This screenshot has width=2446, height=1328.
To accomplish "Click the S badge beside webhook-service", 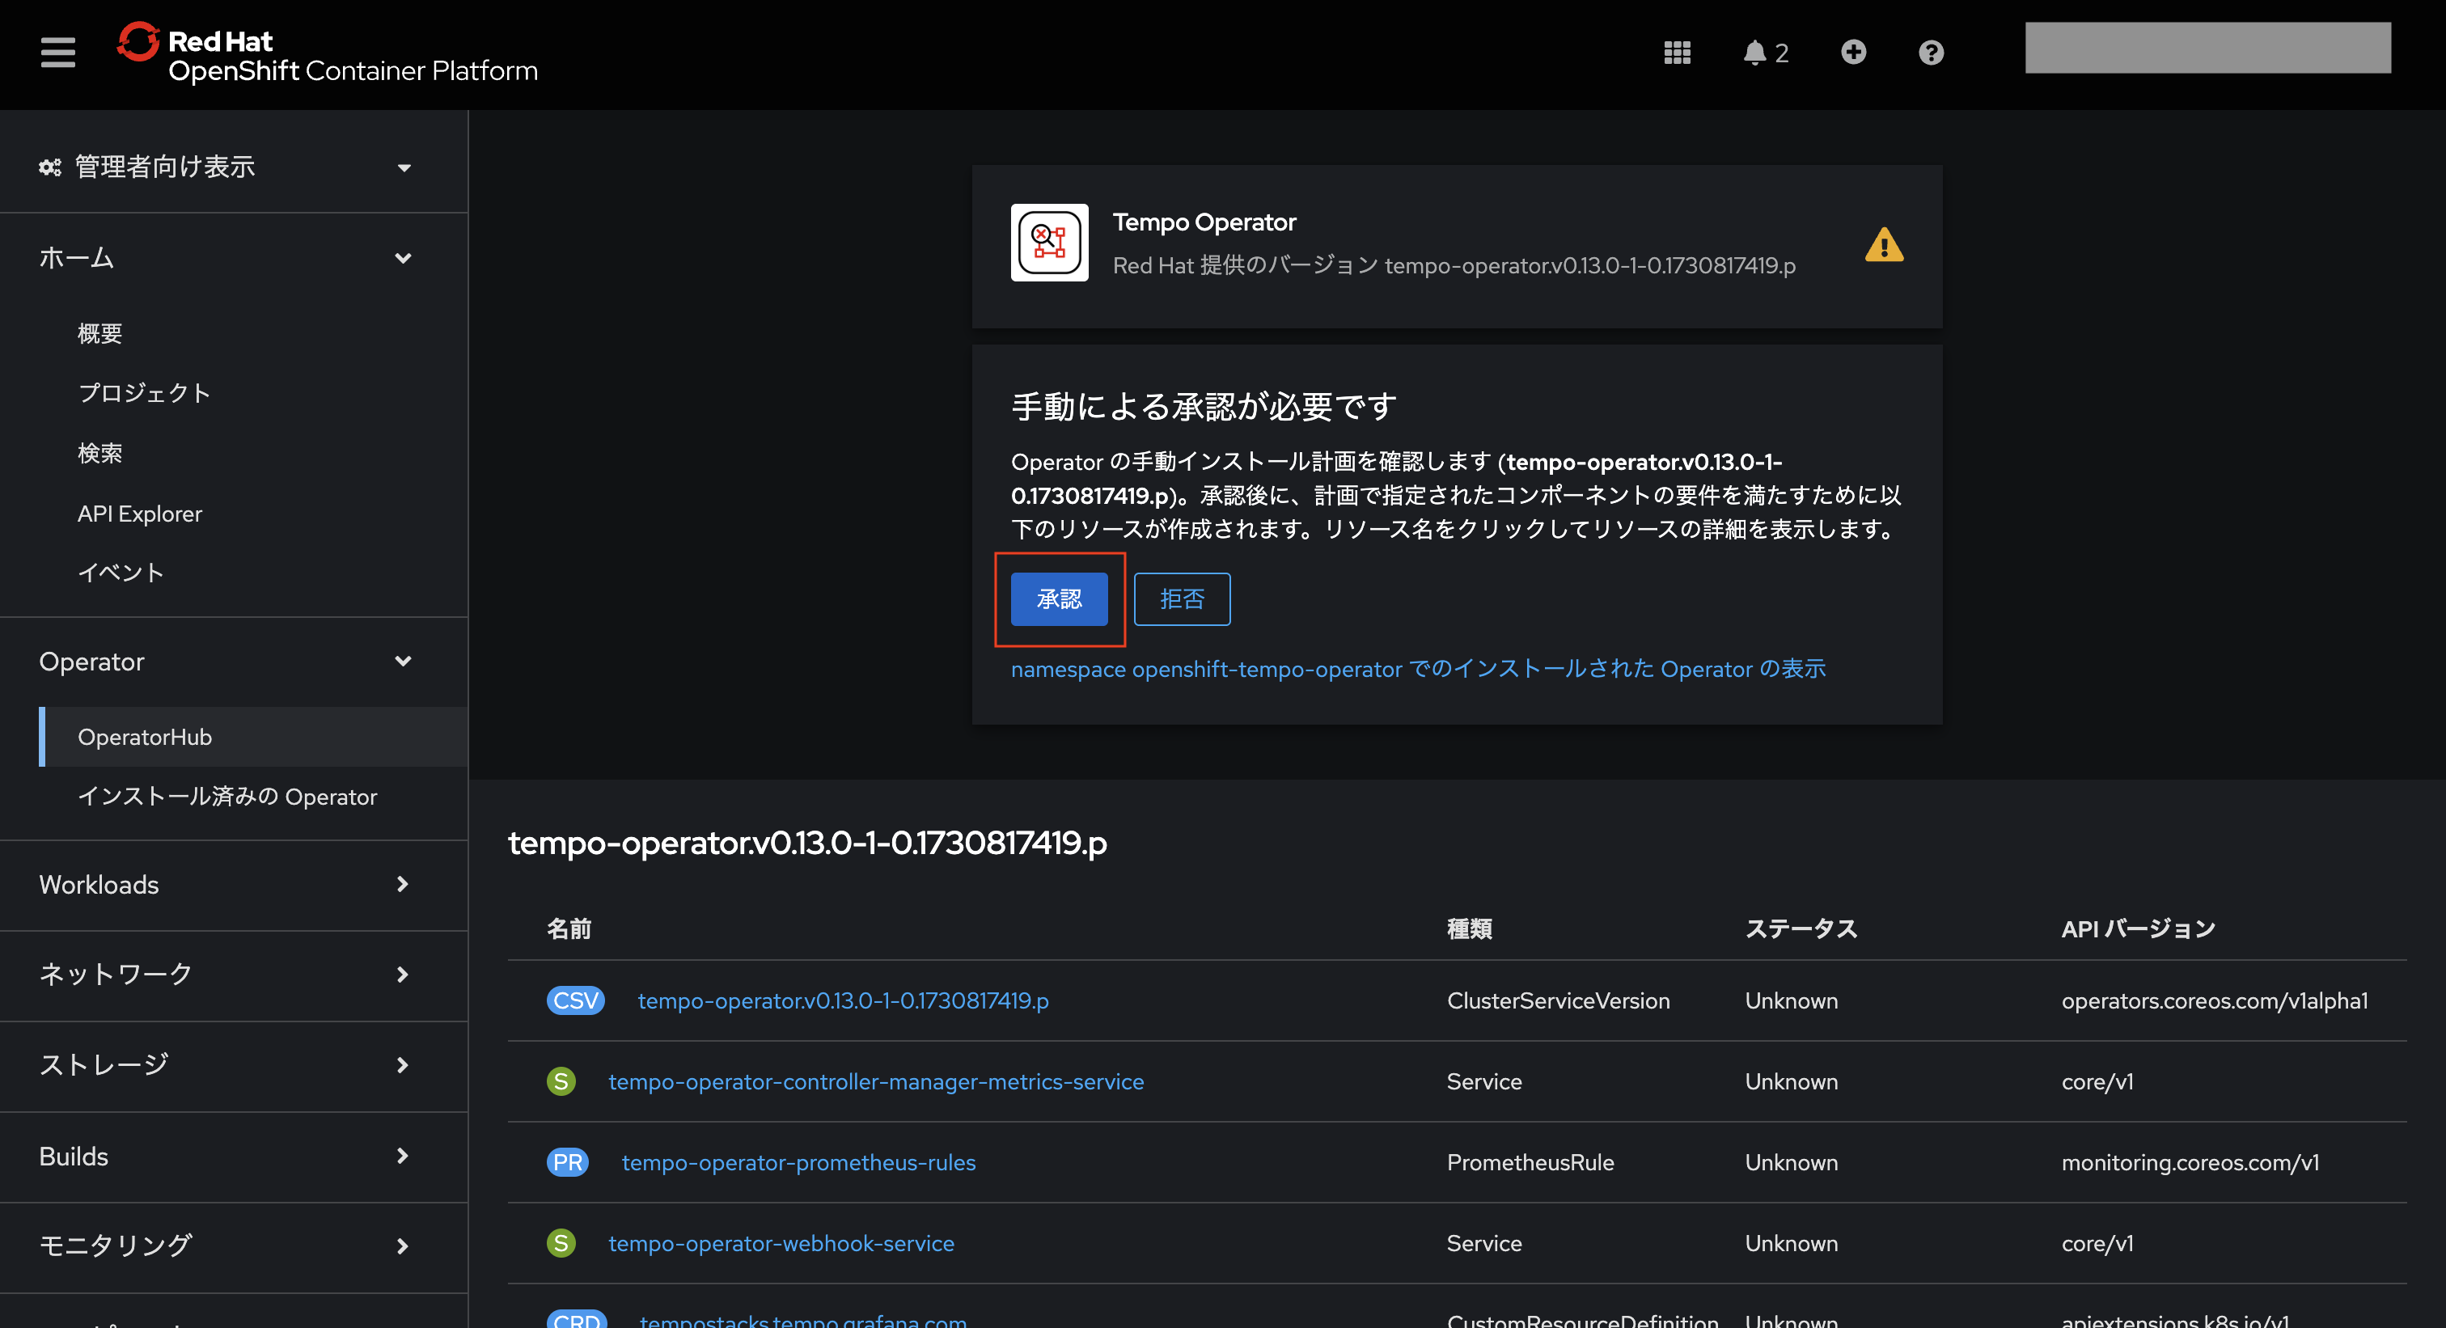I will tap(561, 1242).
